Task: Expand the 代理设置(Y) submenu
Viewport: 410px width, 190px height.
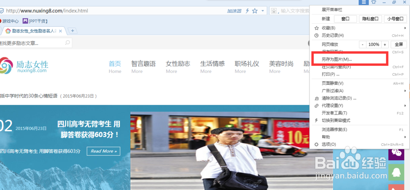Action: click(x=360, y=106)
